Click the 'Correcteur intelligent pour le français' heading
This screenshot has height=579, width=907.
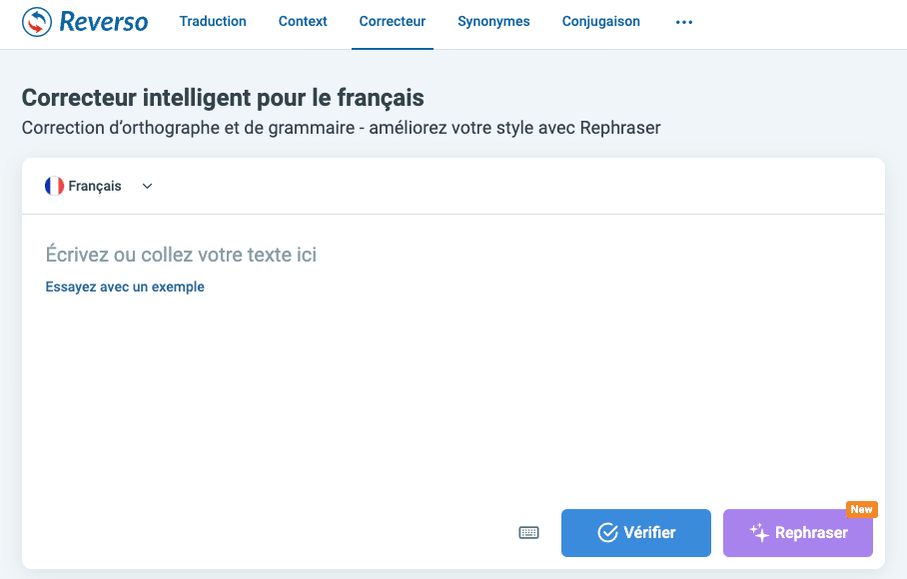223,98
